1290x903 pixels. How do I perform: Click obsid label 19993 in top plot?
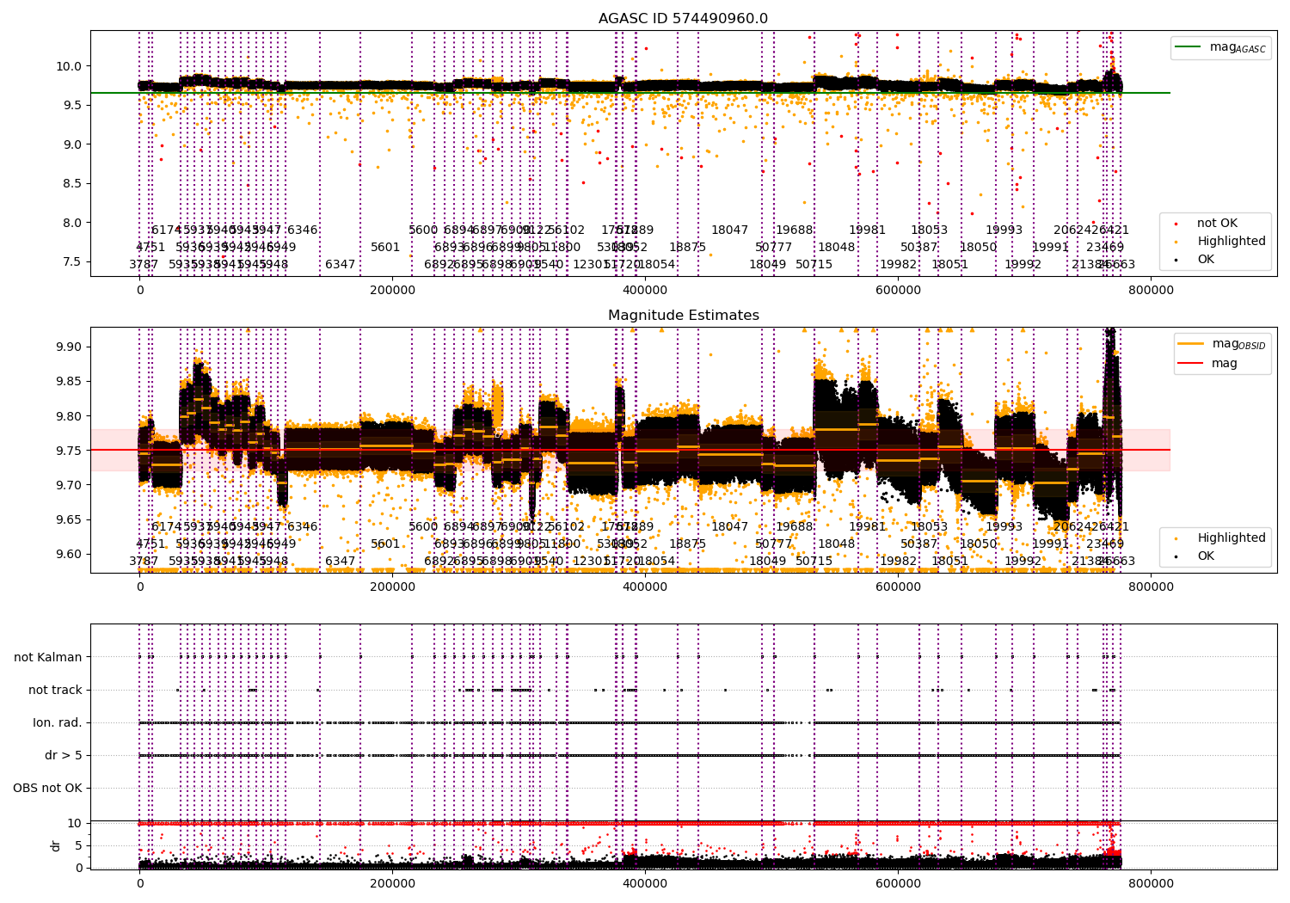(x=1004, y=230)
